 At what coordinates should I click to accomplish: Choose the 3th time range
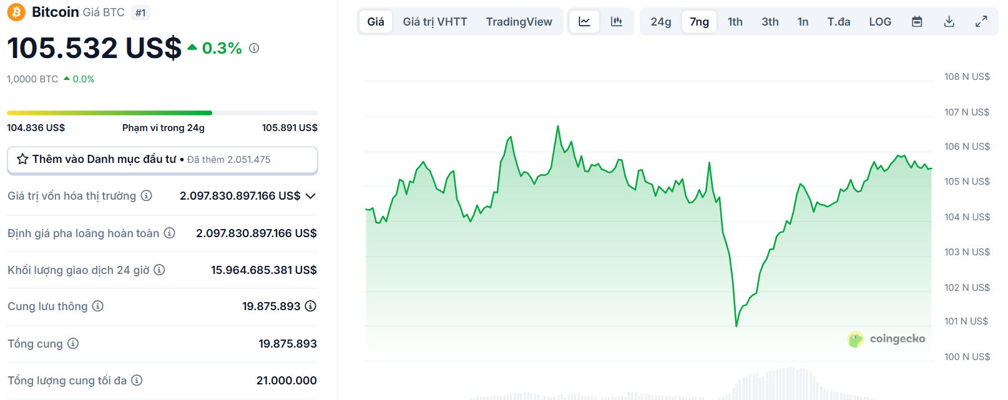[x=770, y=22]
